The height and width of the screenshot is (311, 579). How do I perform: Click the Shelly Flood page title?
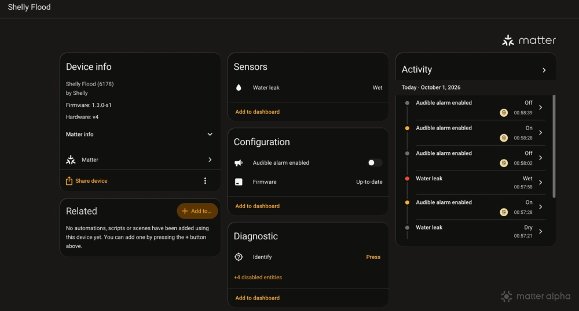point(29,7)
